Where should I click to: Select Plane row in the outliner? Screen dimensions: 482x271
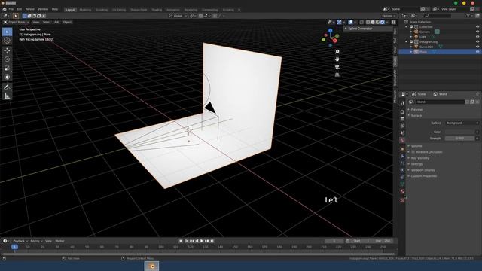(x=440, y=52)
